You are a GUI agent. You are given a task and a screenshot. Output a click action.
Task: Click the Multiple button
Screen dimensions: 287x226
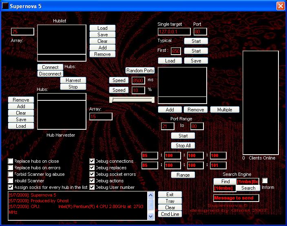coord(225,109)
